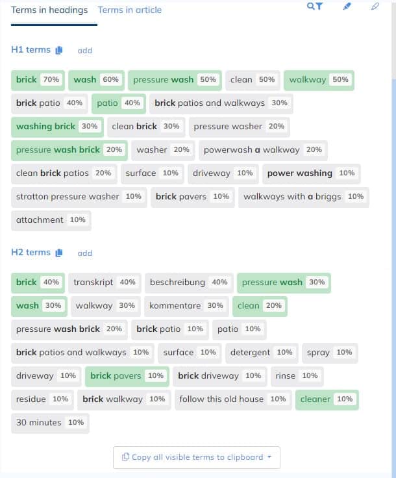Select the power washing 10% chip
Image resolution: width=396 pixels, height=478 pixels.
[312, 174]
